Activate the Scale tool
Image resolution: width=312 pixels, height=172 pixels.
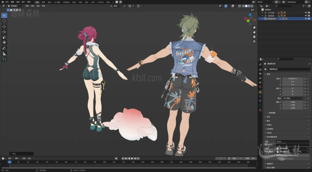pyautogui.click(x=4, y=37)
